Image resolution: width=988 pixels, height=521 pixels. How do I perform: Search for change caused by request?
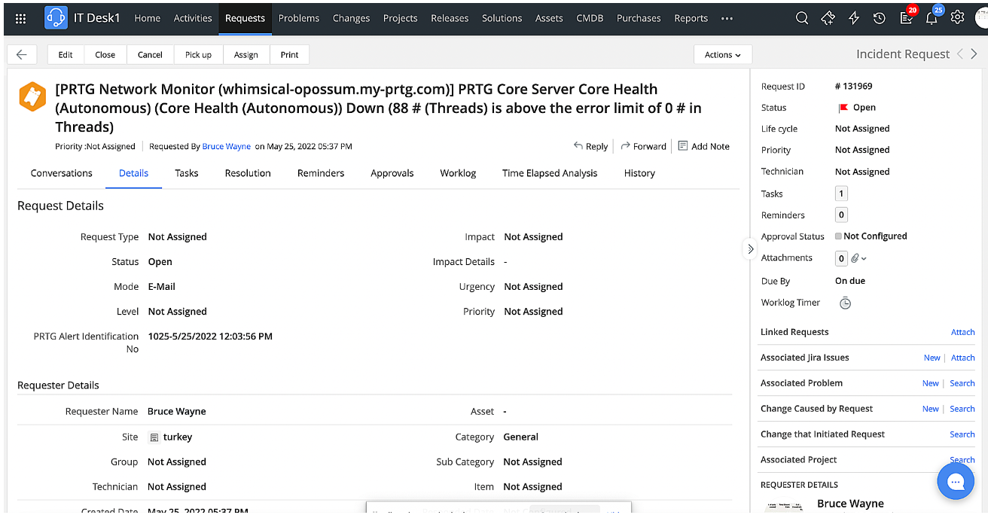point(962,409)
